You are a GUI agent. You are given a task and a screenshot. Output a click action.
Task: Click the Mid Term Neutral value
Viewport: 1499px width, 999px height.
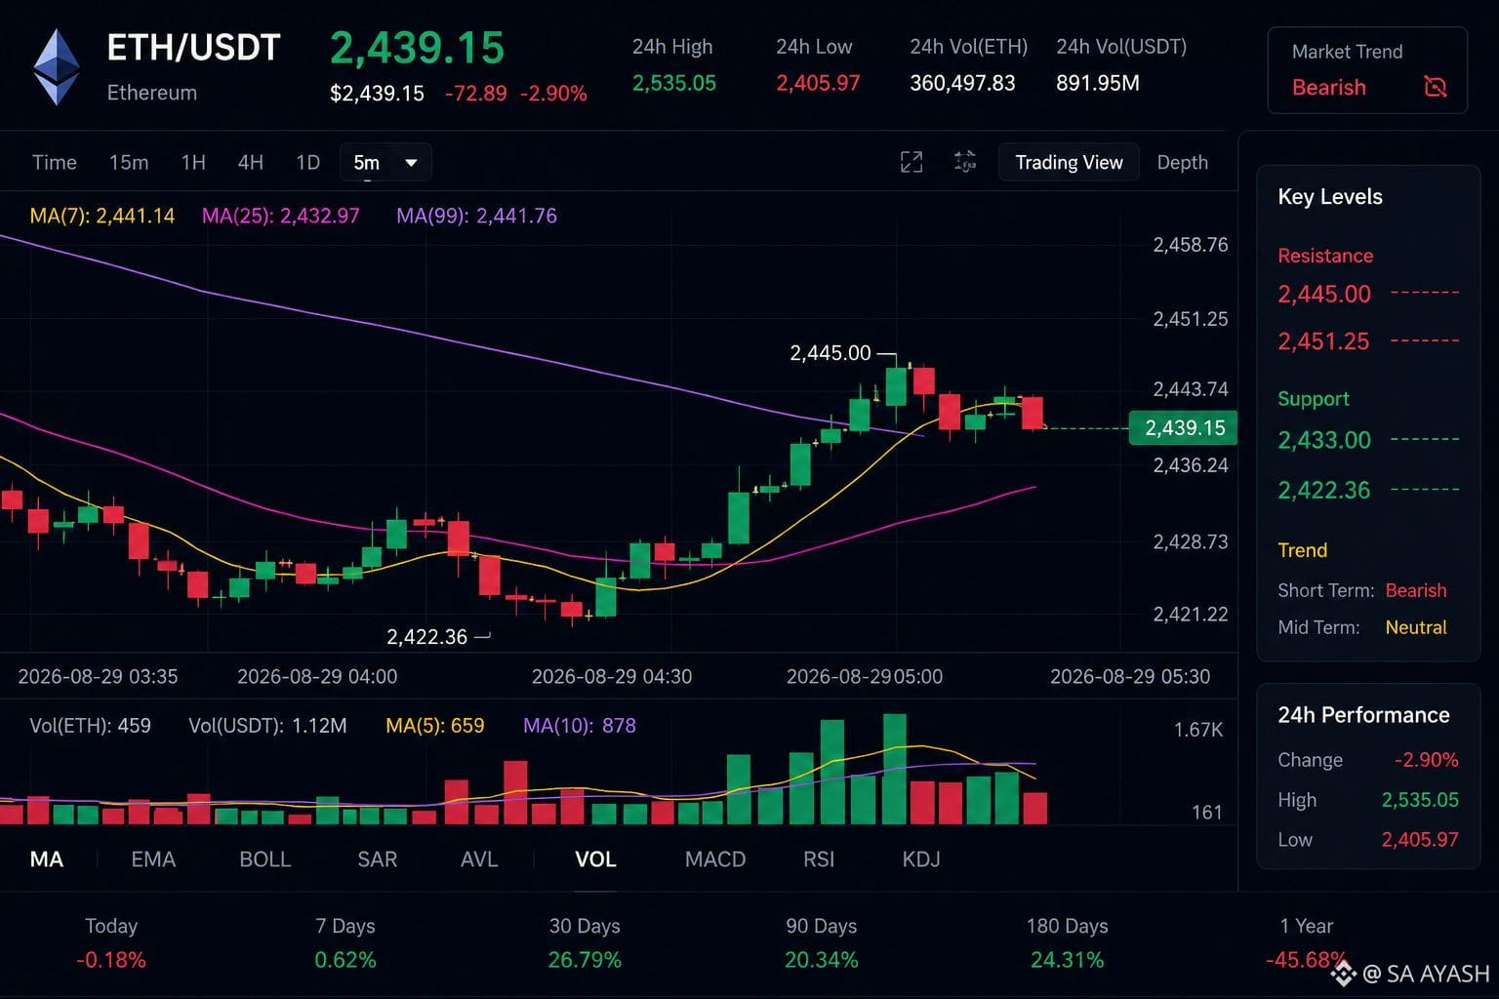tap(1416, 627)
